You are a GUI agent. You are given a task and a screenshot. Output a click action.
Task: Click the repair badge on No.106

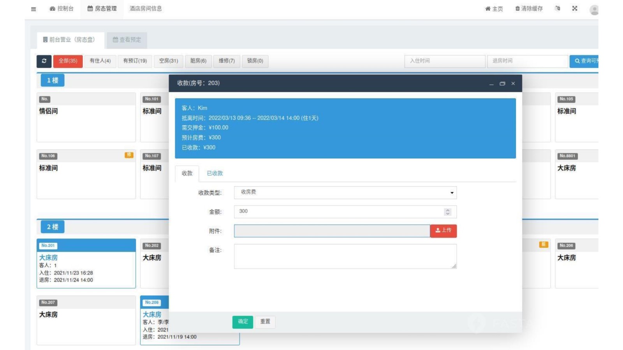click(x=129, y=155)
